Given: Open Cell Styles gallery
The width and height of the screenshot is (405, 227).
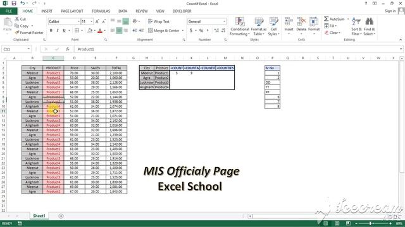Looking at the screenshot, I should coord(273,26).
